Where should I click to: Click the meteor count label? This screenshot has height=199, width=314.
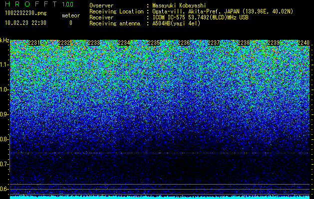71,15
